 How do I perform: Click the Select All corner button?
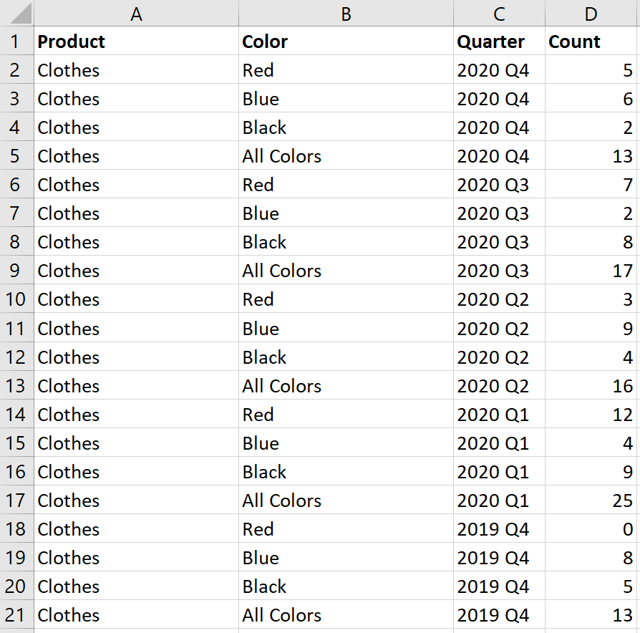point(16,14)
